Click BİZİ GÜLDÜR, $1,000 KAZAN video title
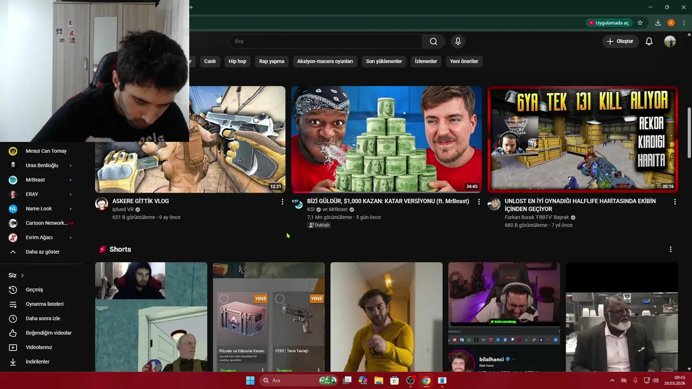The image size is (692, 389). (x=388, y=201)
